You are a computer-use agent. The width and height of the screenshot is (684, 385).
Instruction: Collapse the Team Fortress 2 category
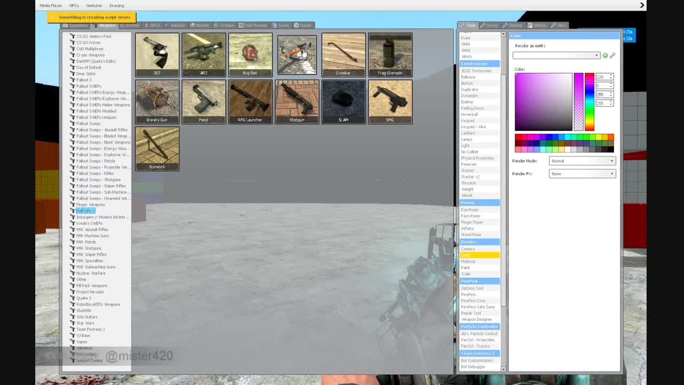click(480, 353)
